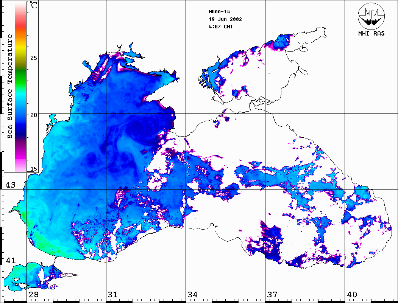The height and width of the screenshot is (303, 398).
Task: Click the longitude label 40
Action: tap(352, 295)
